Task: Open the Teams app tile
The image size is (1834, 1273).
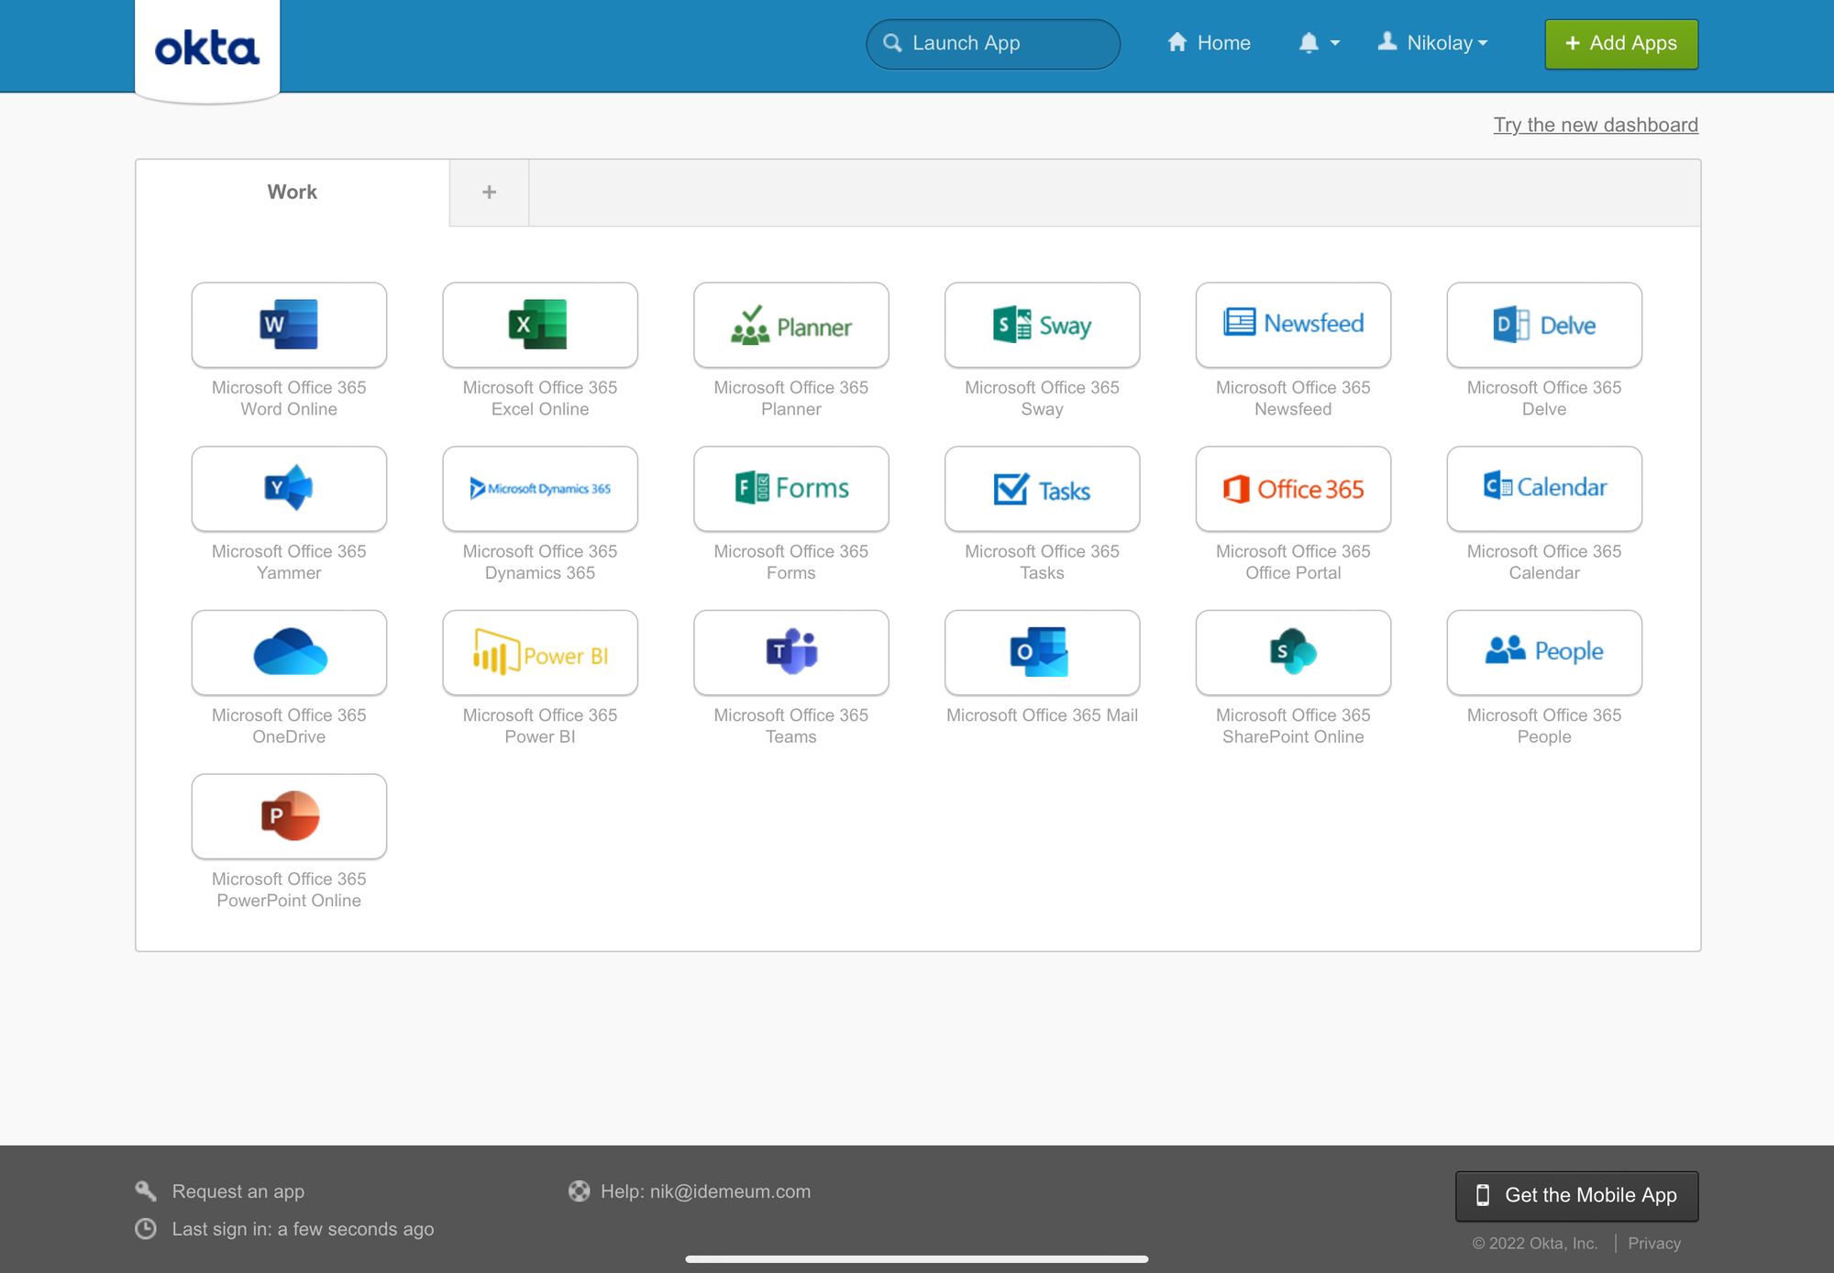Action: point(791,652)
